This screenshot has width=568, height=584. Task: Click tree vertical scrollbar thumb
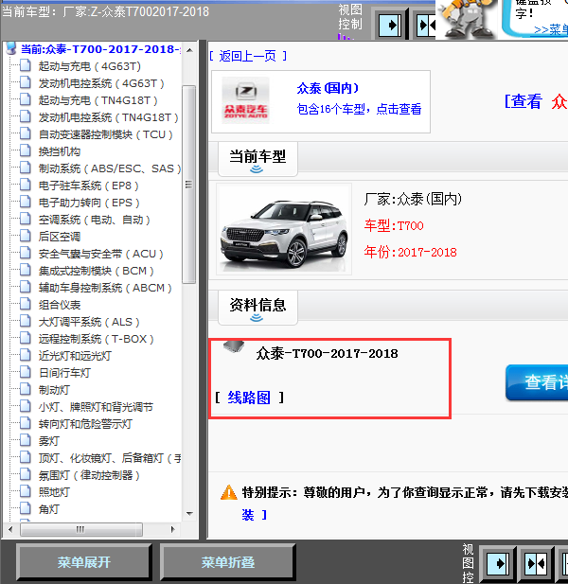click(189, 185)
